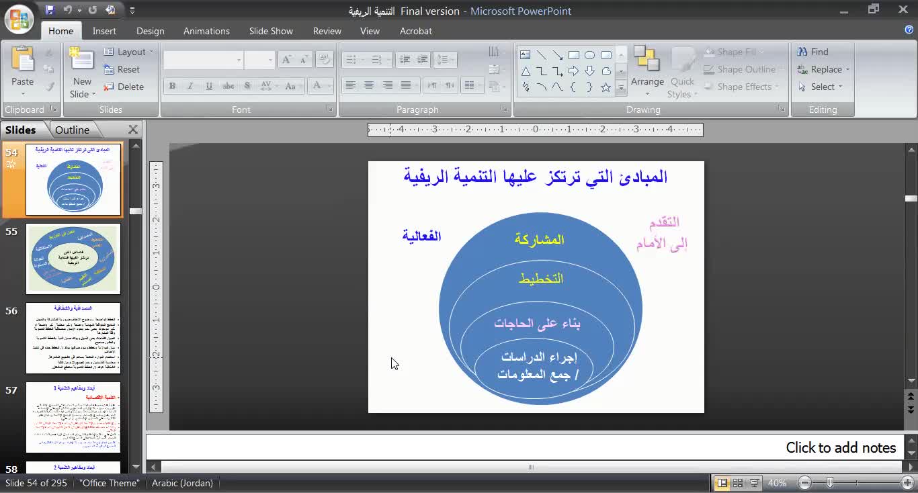Pick the Elbow Arrow Connector shape
The width and height of the screenshot is (918, 493).
558,71
